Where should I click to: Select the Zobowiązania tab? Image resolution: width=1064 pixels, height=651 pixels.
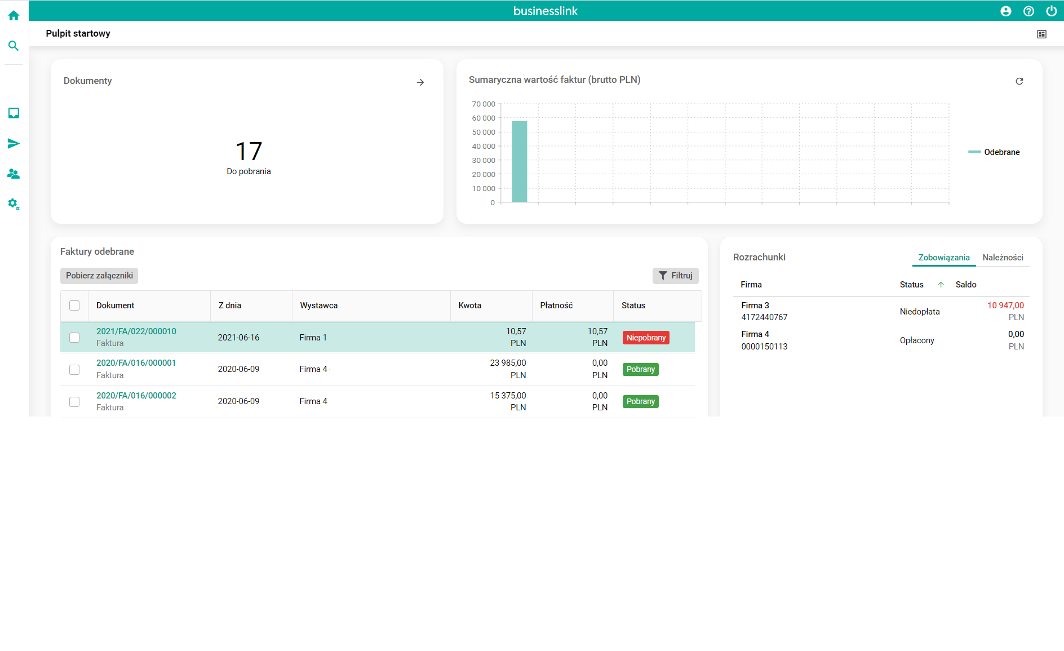944,258
